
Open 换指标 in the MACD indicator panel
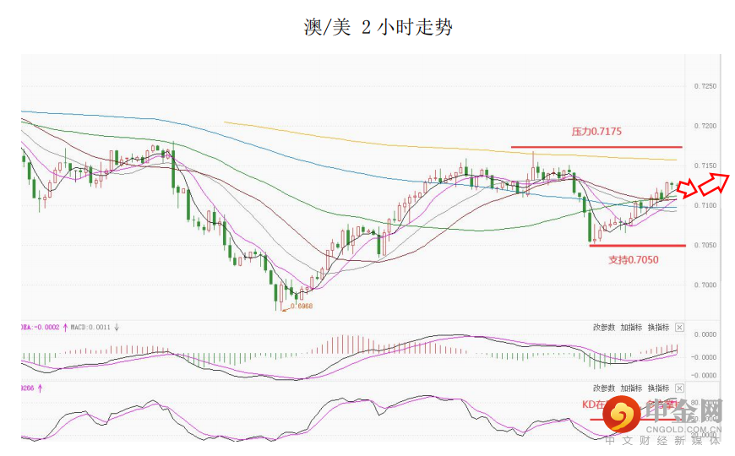tap(658, 328)
